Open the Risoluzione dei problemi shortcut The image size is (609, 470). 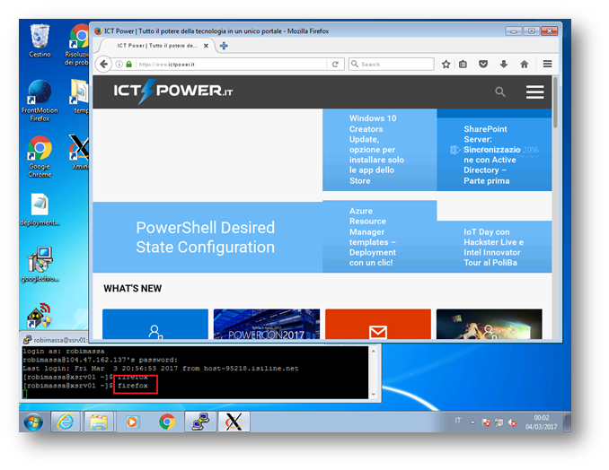tap(78, 45)
